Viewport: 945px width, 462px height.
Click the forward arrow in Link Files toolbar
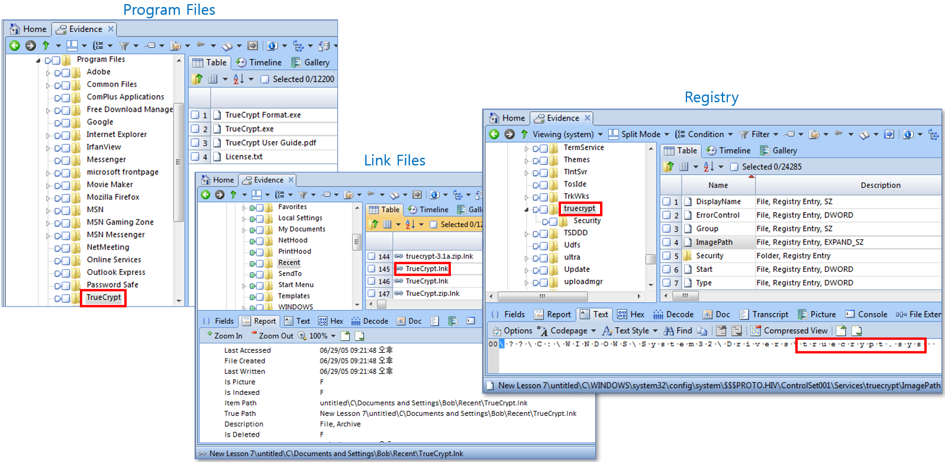220,194
